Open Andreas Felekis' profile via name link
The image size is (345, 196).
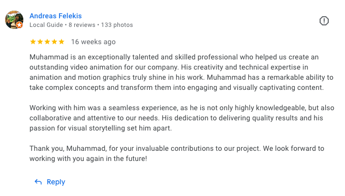[x=56, y=16]
